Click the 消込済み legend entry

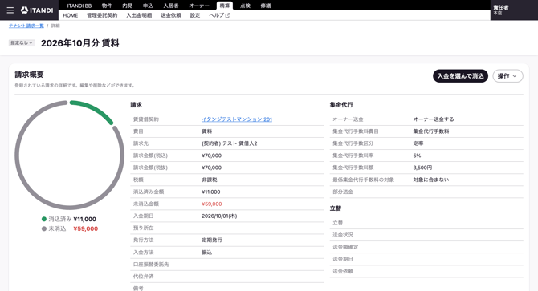click(68, 219)
